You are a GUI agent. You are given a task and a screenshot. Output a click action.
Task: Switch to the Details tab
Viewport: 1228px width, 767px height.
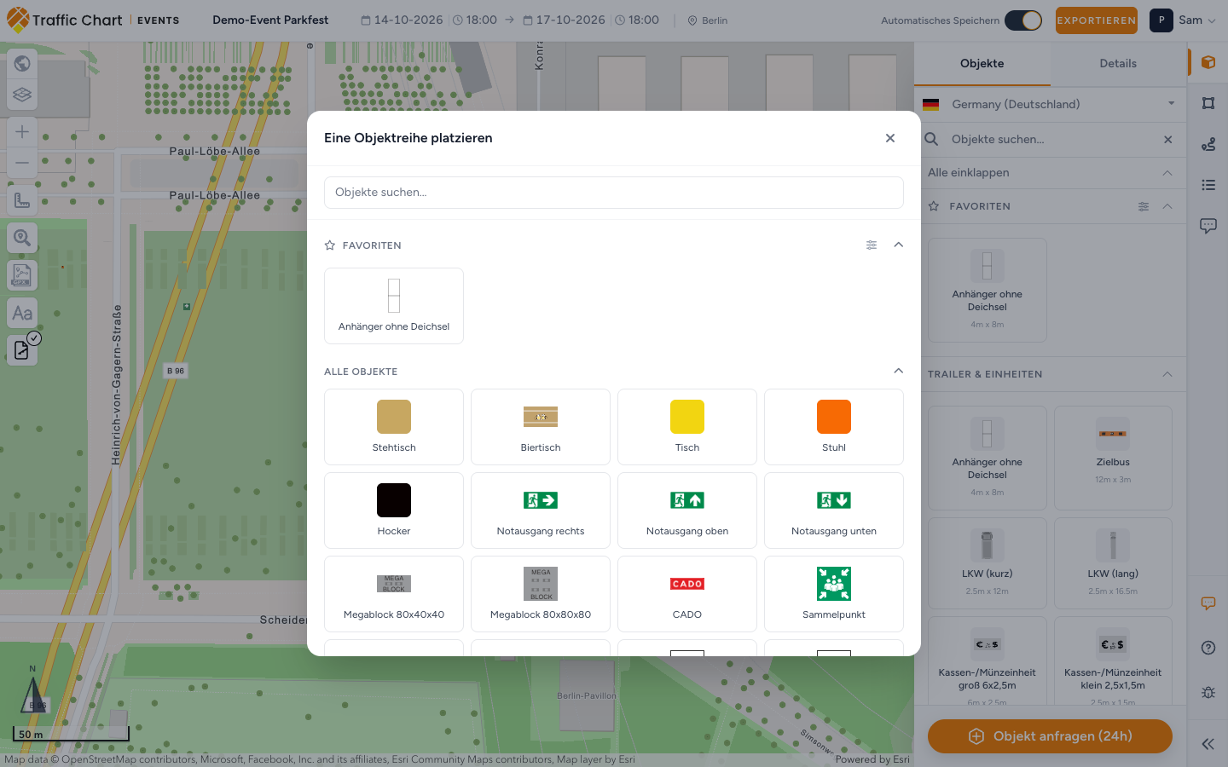(x=1118, y=64)
